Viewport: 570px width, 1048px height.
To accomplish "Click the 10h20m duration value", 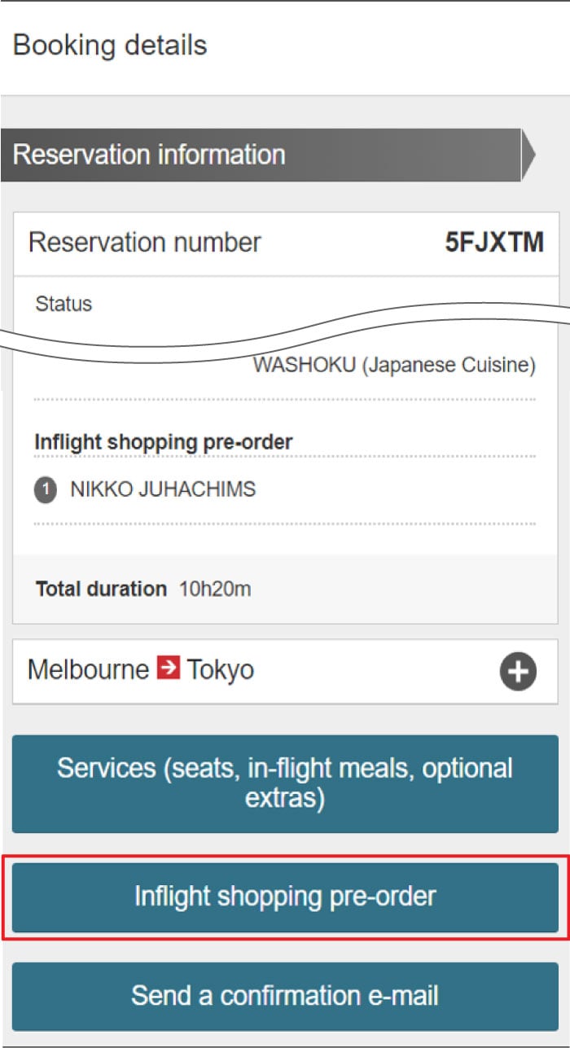I will coord(215,589).
